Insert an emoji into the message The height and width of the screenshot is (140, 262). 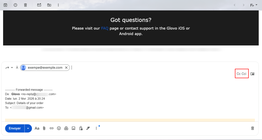[59, 128]
